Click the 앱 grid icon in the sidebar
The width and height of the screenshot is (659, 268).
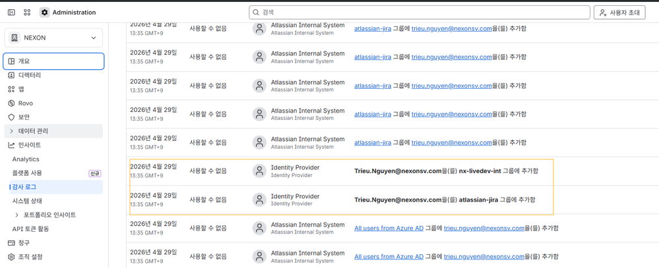click(x=11, y=90)
